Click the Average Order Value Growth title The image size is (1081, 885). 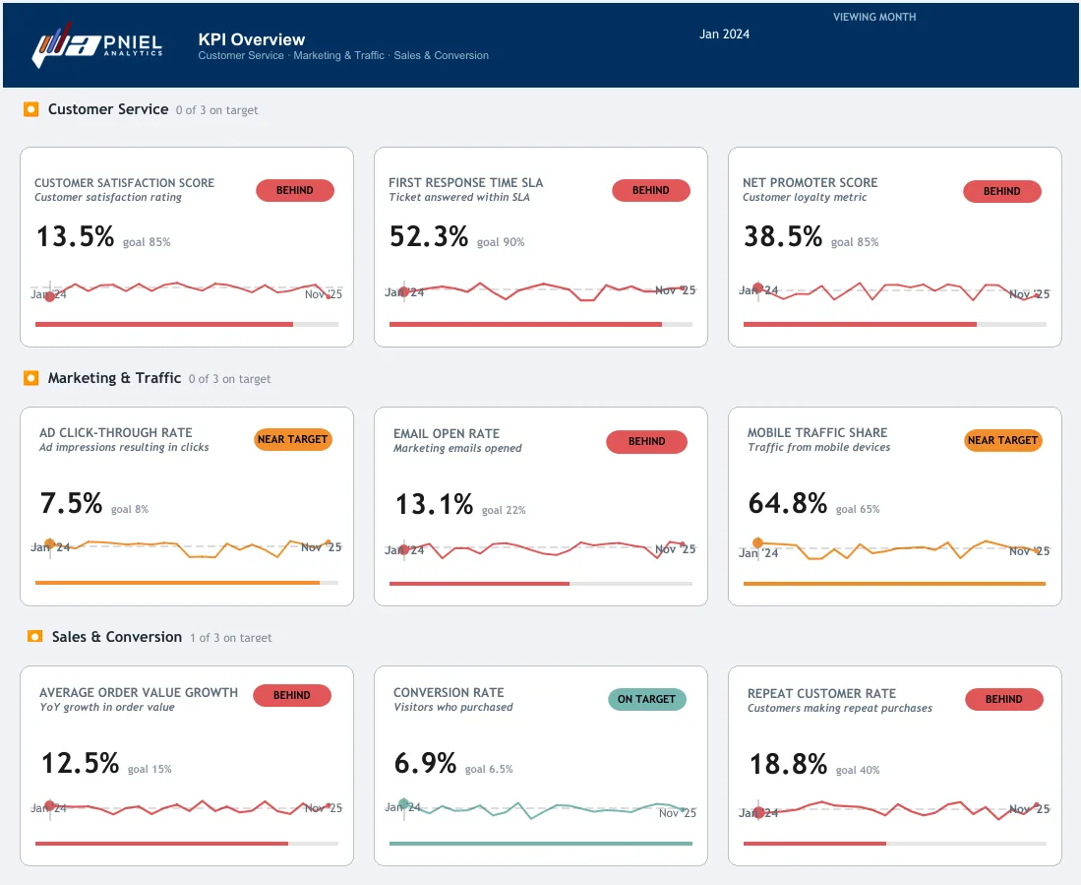[139, 693]
